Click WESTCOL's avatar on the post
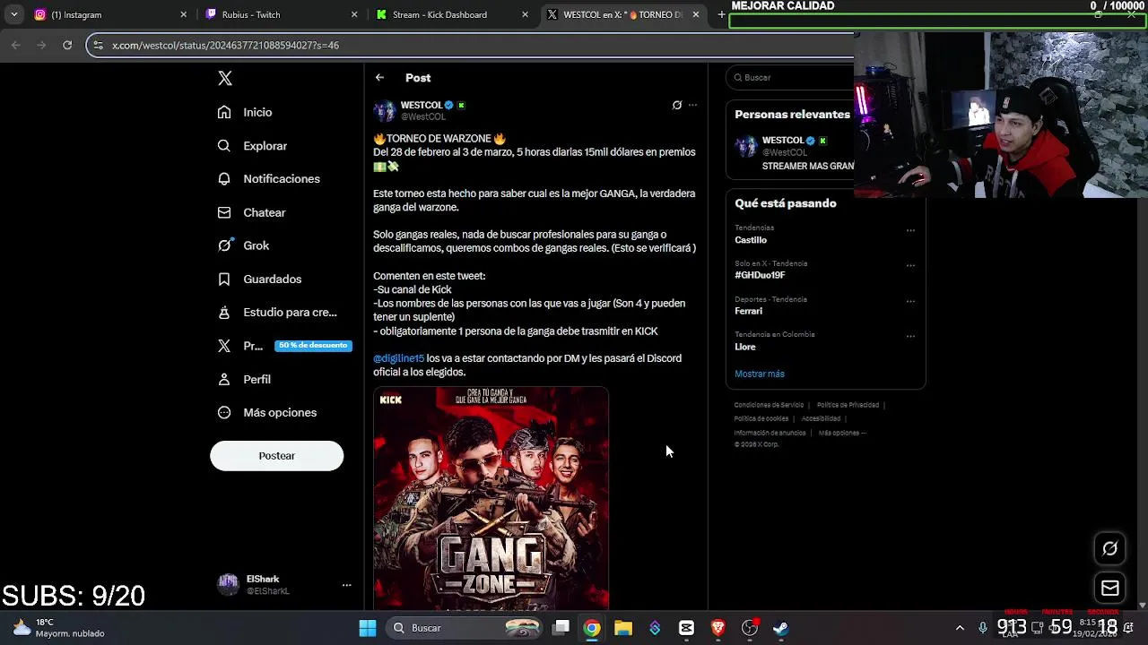Viewport: 1148px width, 645px height. [x=385, y=110]
